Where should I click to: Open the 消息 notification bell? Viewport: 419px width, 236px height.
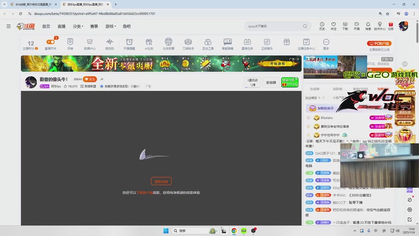368,26
